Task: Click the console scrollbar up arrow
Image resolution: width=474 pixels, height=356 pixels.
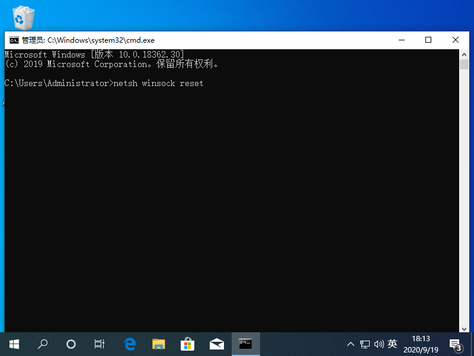Action: pos(465,55)
